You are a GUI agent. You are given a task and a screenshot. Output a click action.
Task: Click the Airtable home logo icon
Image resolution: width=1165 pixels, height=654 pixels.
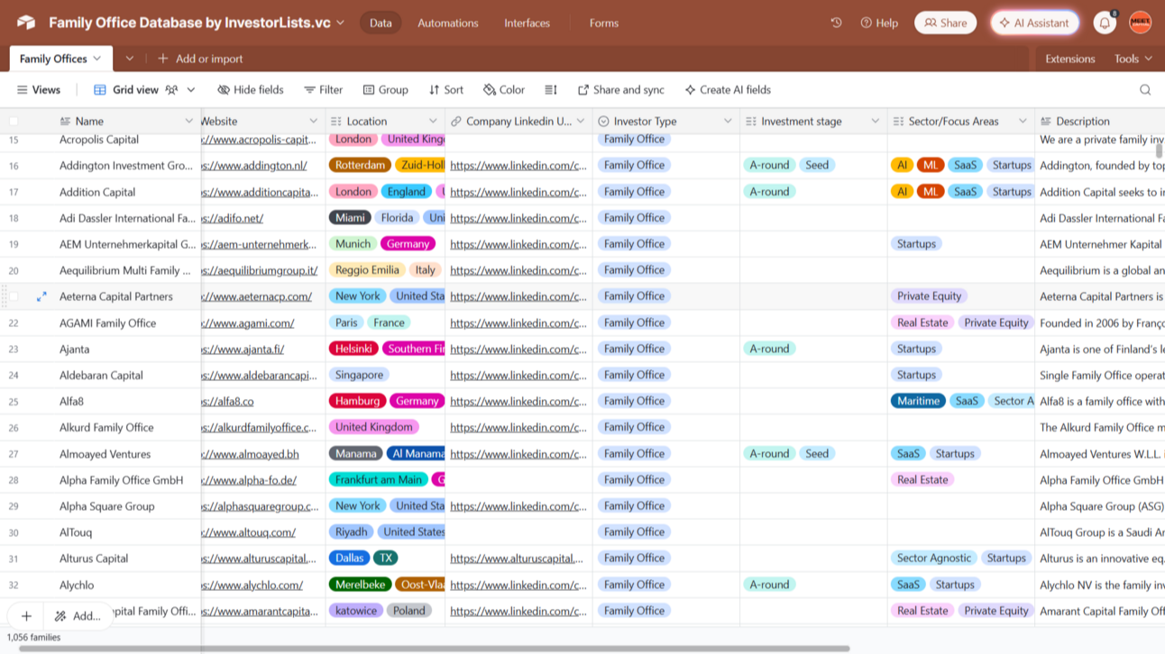(x=26, y=23)
